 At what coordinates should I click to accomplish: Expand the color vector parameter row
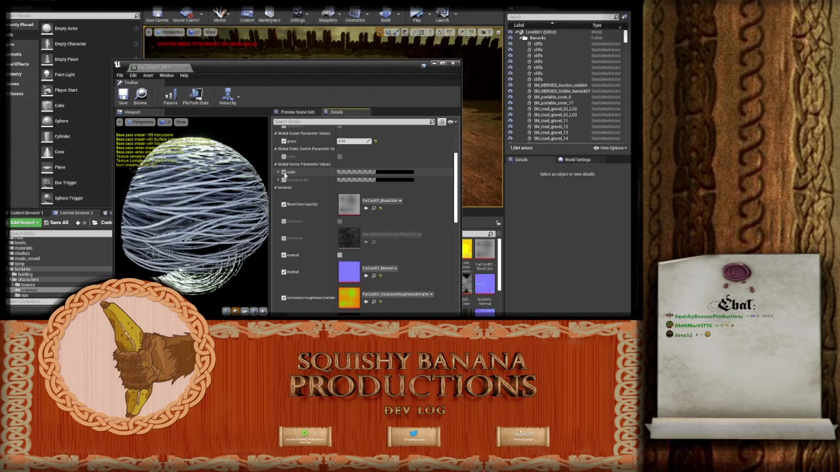point(278,172)
